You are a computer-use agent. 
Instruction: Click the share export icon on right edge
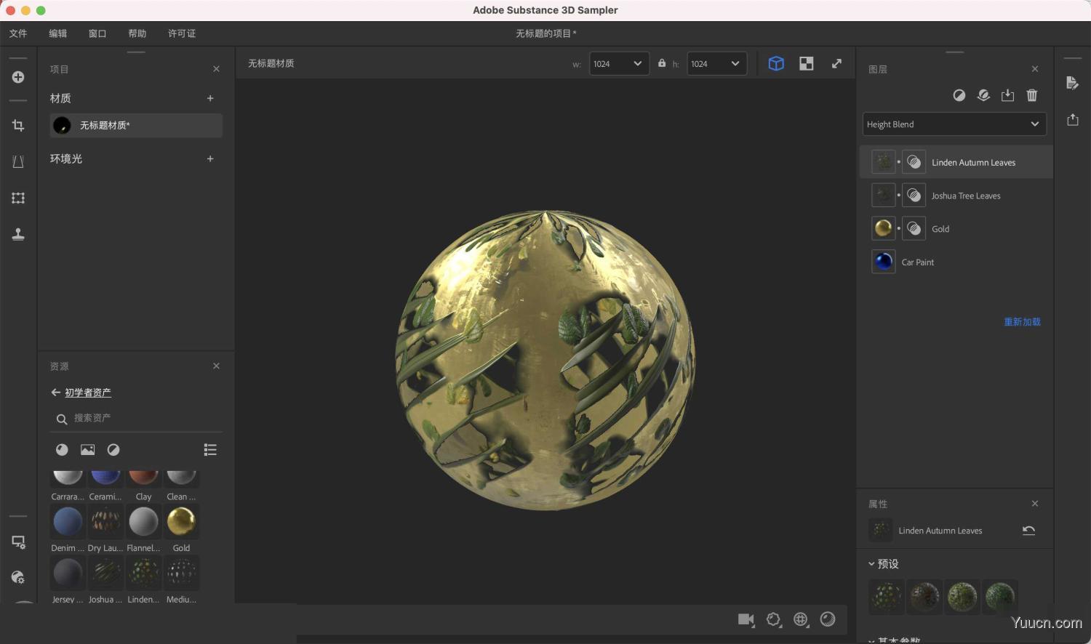point(1073,119)
